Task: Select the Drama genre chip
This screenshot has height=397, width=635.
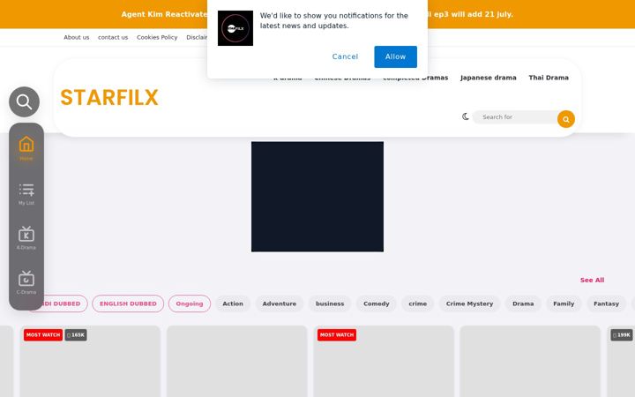Action: point(523,303)
